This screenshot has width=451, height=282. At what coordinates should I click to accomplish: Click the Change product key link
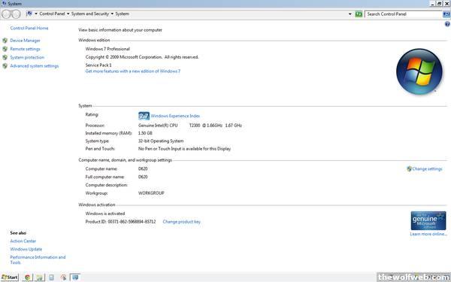181,222
